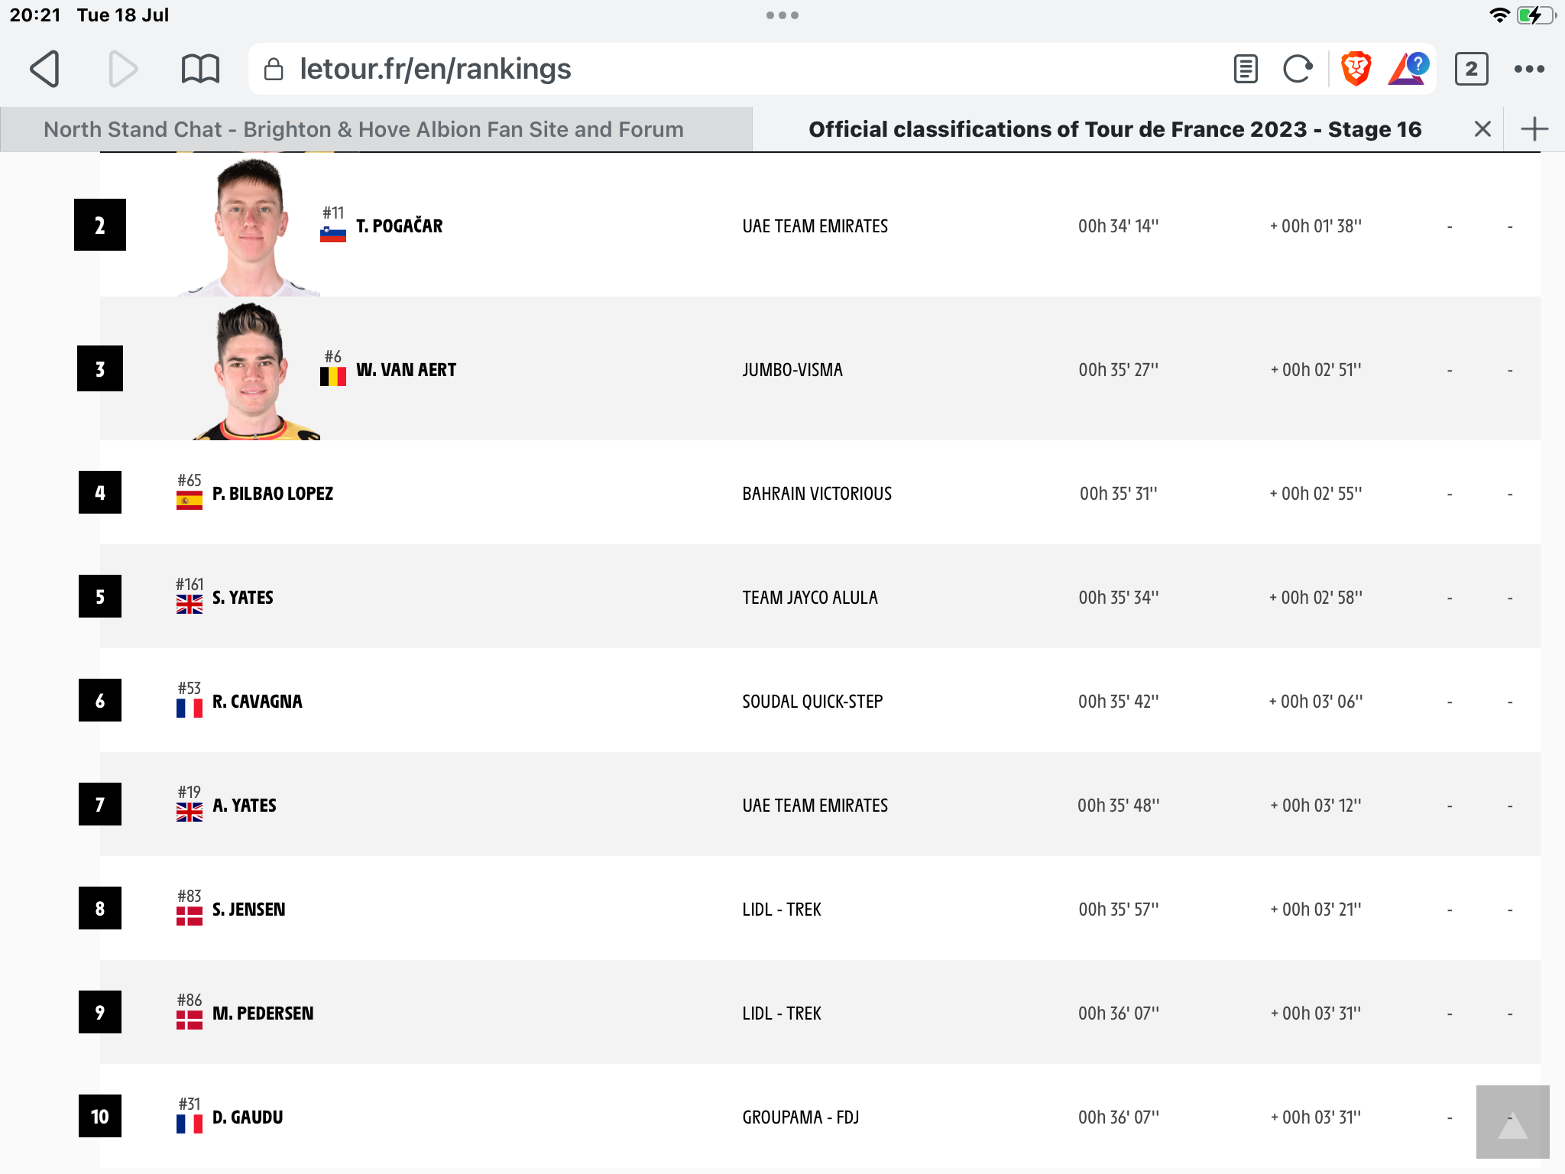This screenshot has width=1565, height=1174.
Task: Click UAE Team Emirates in A. Yates row
Action: click(815, 806)
